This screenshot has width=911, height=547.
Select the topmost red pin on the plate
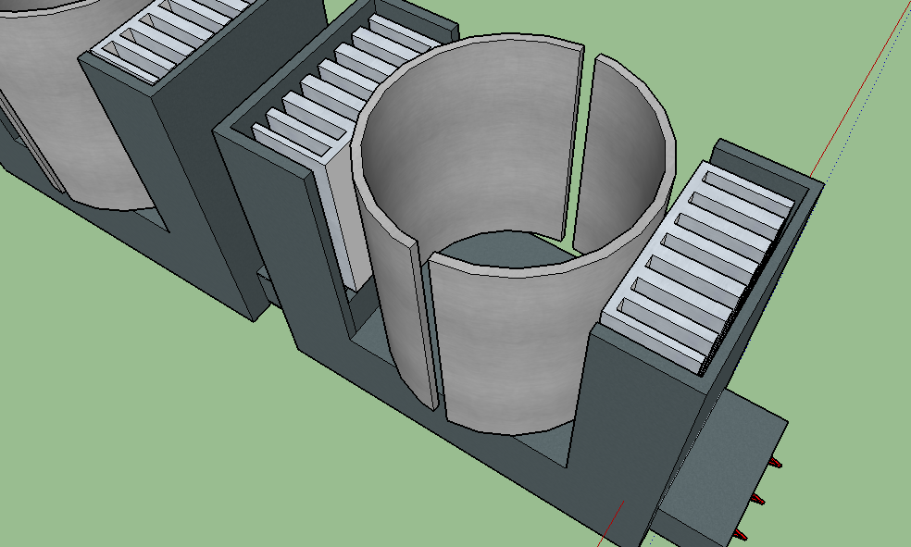pos(776,463)
